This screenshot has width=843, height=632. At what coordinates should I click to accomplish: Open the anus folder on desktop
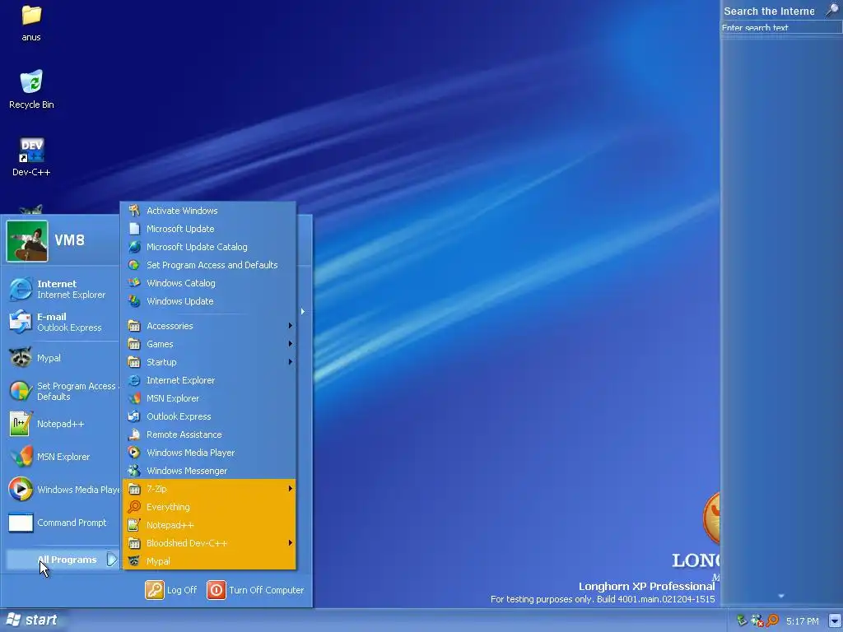point(31,21)
